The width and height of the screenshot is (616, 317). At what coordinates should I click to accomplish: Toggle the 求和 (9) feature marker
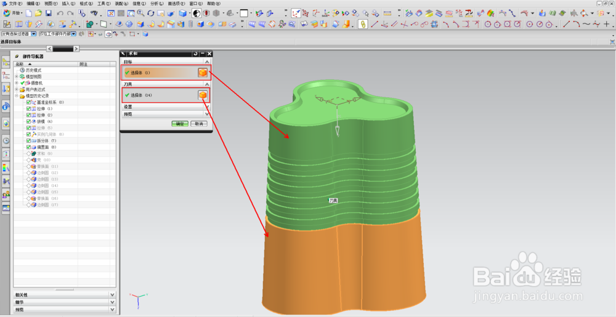(x=29, y=153)
